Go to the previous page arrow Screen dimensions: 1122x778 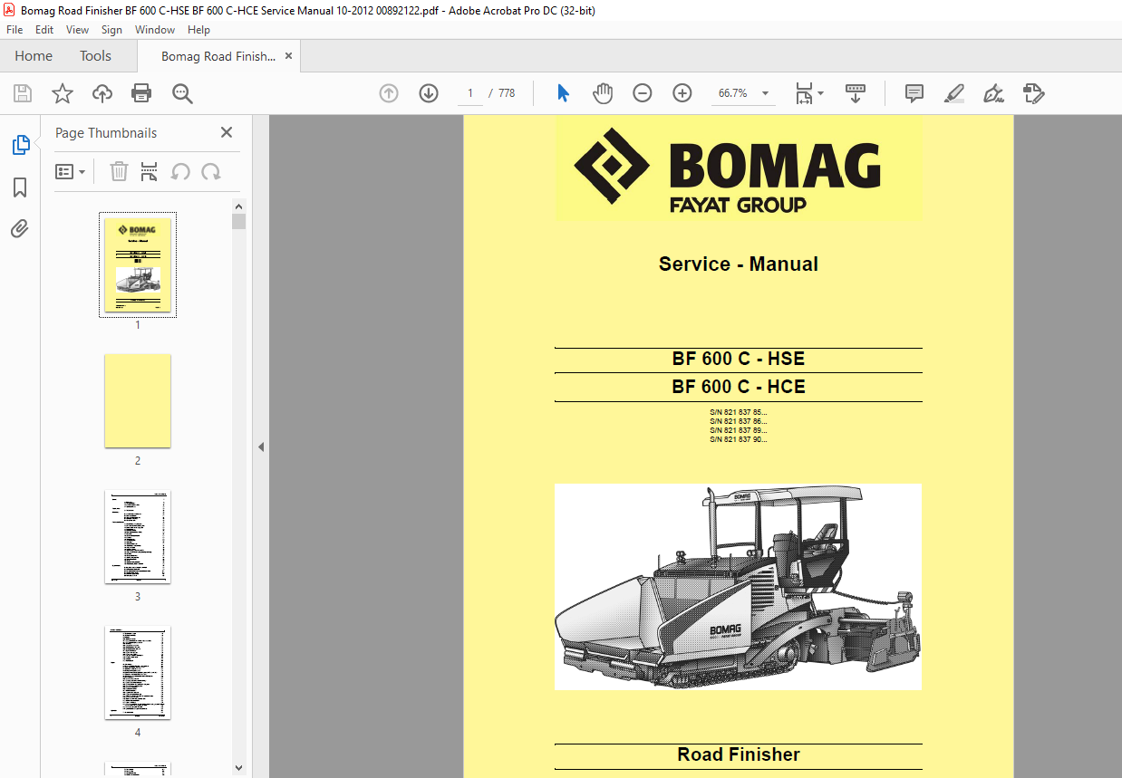coord(389,93)
